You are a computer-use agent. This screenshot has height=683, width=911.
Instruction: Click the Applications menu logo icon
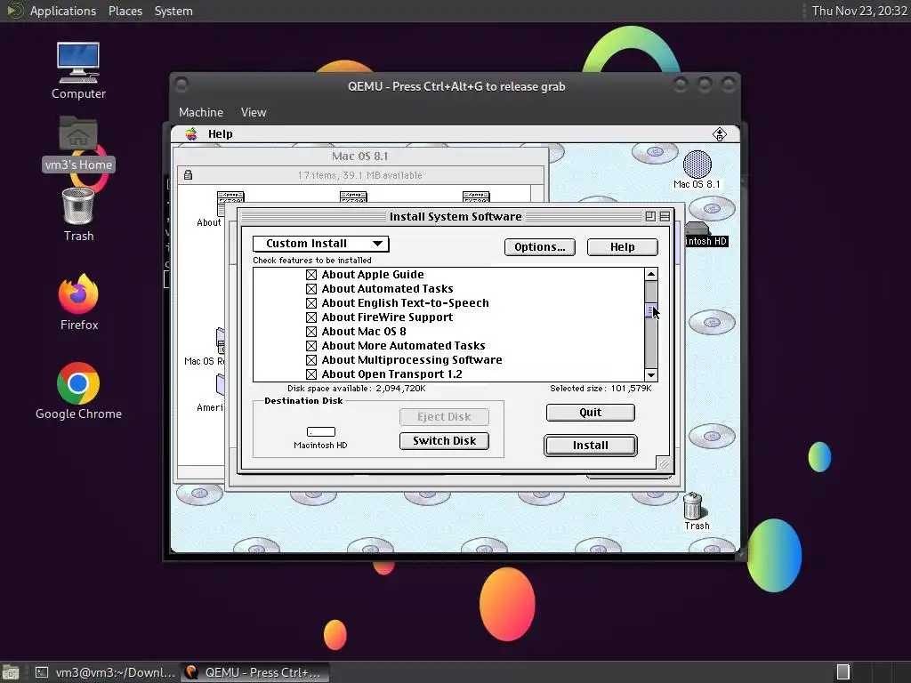coord(14,11)
